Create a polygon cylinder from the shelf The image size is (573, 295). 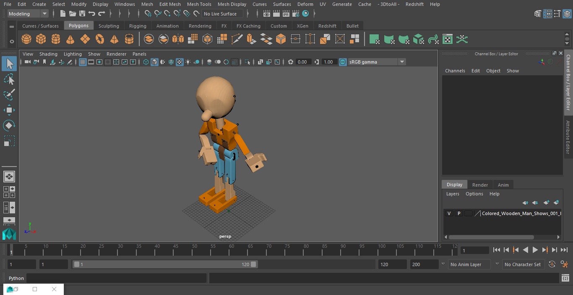(56, 39)
